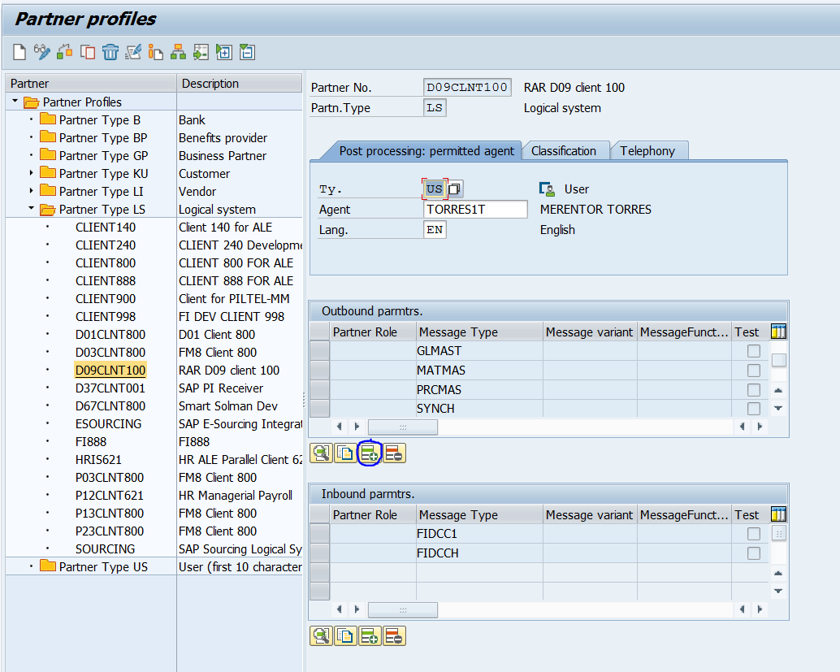The height and width of the screenshot is (672, 840).
Task: Tick the Test checkbox for GLMAST
Action: [x=753, y=350]
